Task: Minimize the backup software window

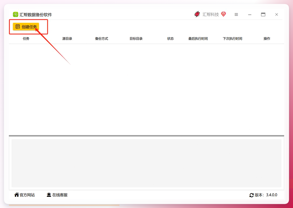Action: 250,14
